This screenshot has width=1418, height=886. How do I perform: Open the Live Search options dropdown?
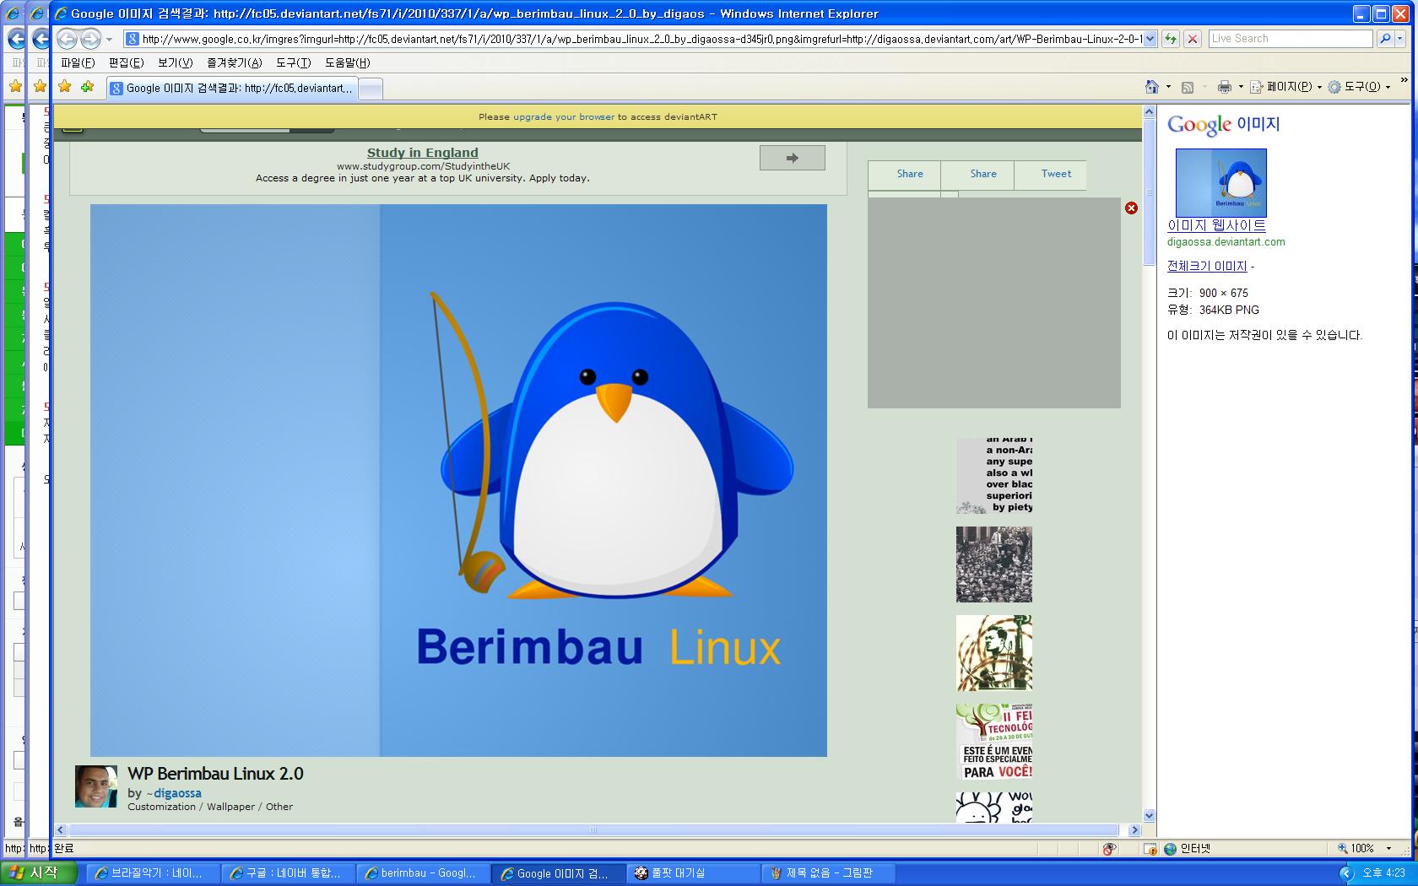click(x=1400, y=39)
